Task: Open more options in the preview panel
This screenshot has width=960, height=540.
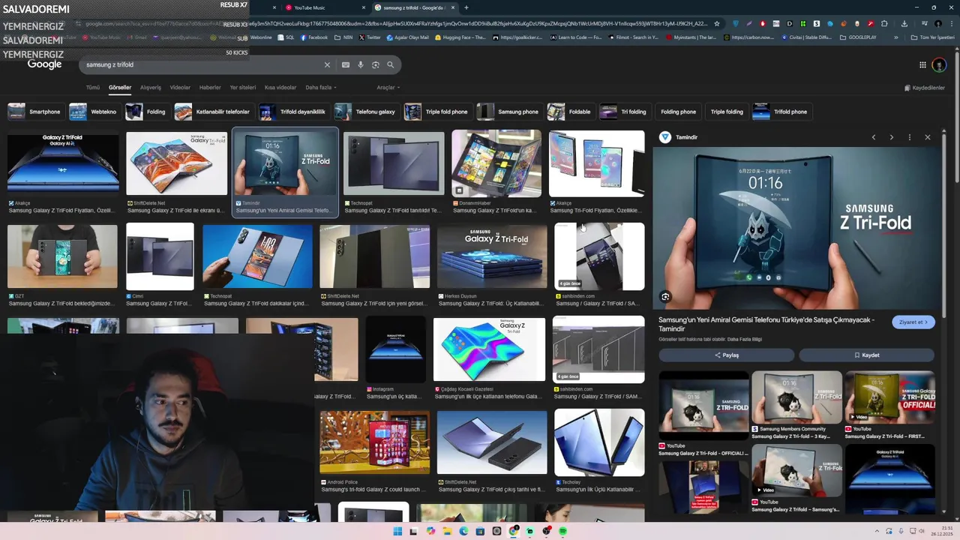Action: tap(910, 137)
